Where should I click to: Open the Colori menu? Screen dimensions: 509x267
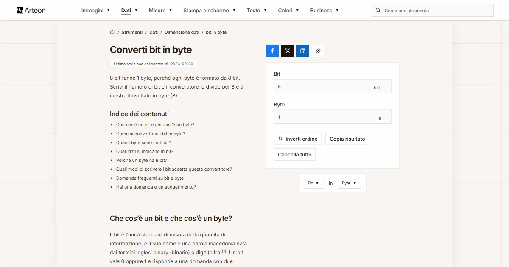pyautogui.click(x=288, y=10)
